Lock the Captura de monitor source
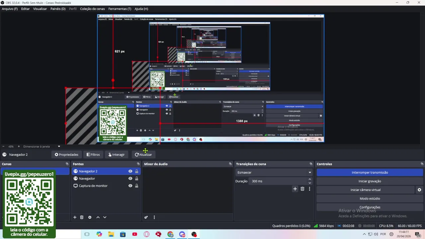Image resolution: width=425 pixels, height=239 pixels. (136, 186)
